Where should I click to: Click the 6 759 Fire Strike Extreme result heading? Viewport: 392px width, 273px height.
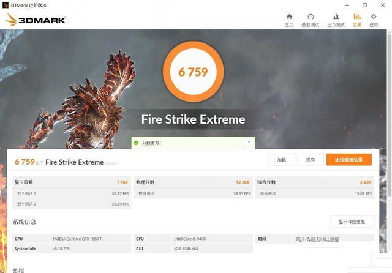pyautogui.click(x=65, y=162)
